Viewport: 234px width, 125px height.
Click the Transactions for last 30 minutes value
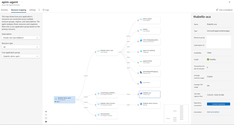[208, 67]
